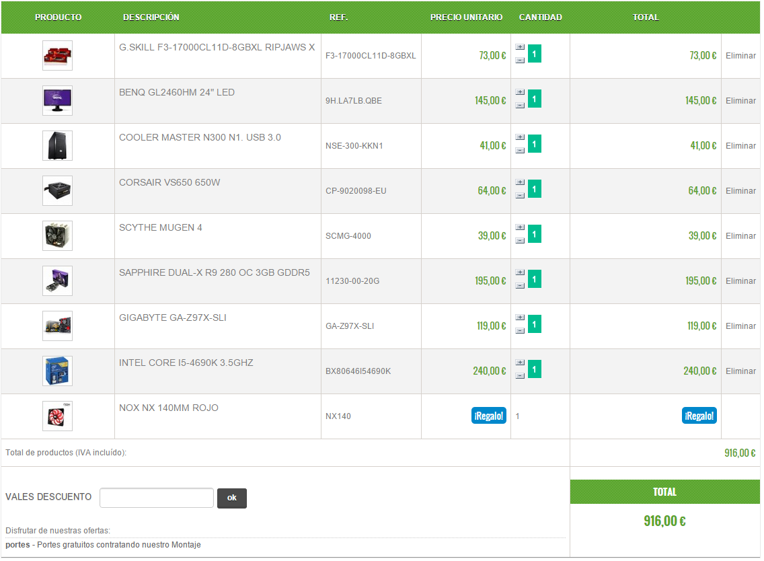
Task: Open Sapphire R9 280 graphics card thumbnail
Action: tap(57, 280)
